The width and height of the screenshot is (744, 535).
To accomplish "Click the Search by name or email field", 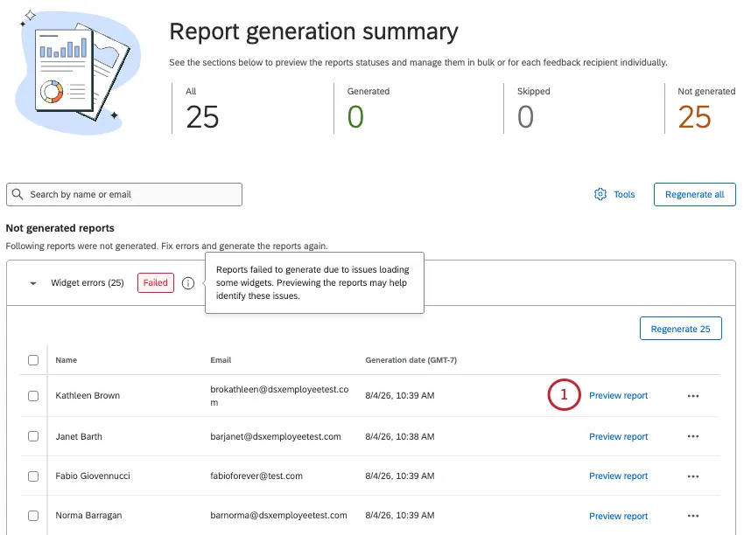I will pos(124,194).
